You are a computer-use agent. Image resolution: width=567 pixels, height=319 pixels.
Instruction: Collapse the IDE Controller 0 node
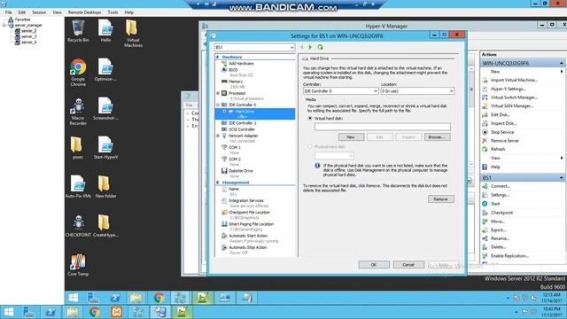click(x=218, y=105)
